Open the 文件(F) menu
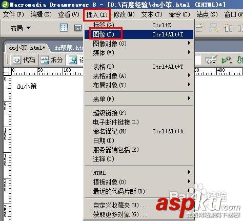243x221 pixels. pos(13,14)
